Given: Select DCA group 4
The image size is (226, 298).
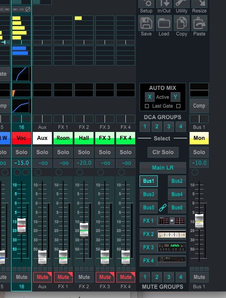Looking at the screenshot, I should [181, 127].
